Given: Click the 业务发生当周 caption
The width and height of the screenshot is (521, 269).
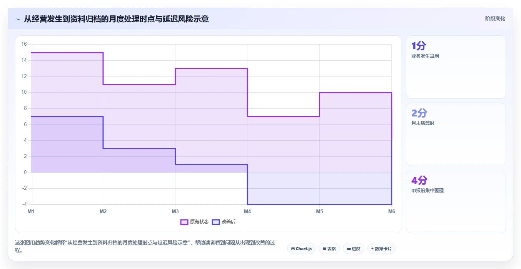Looking at the screenshot, I should [x=425, y=56].
